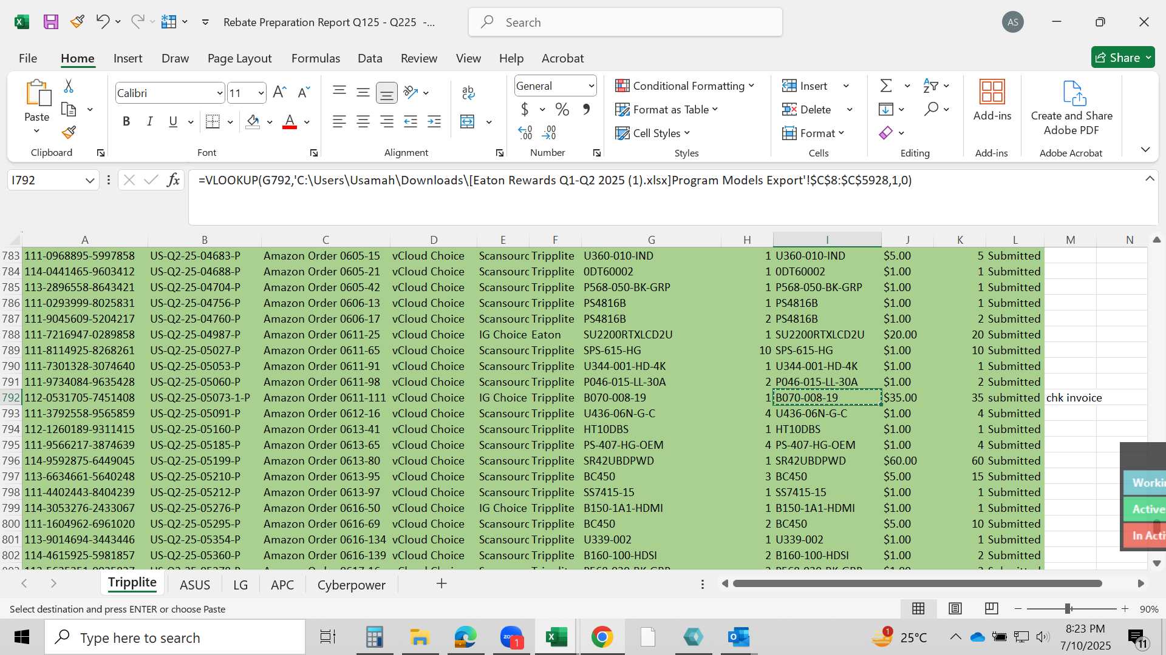The height and width of the screenshot is (655, 1166).
Task: Toggle Align Left horizontal alignment
Action: point(339,121)
